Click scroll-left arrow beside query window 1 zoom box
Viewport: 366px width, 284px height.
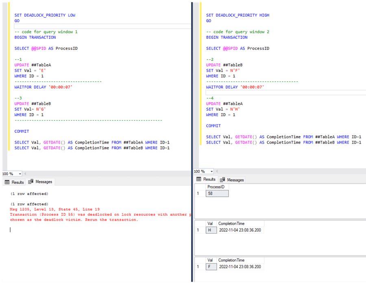[x=25, y=174]
